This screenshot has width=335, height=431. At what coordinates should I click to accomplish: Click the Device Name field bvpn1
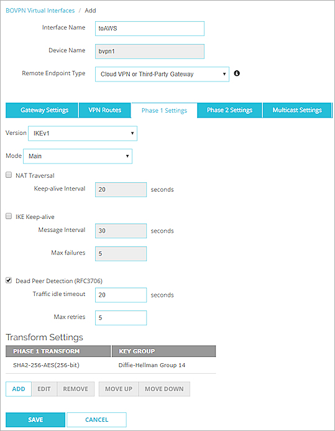[x=150, y=52]
